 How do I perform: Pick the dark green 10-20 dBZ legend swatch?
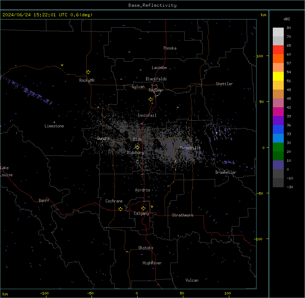(x=278, y=156)
